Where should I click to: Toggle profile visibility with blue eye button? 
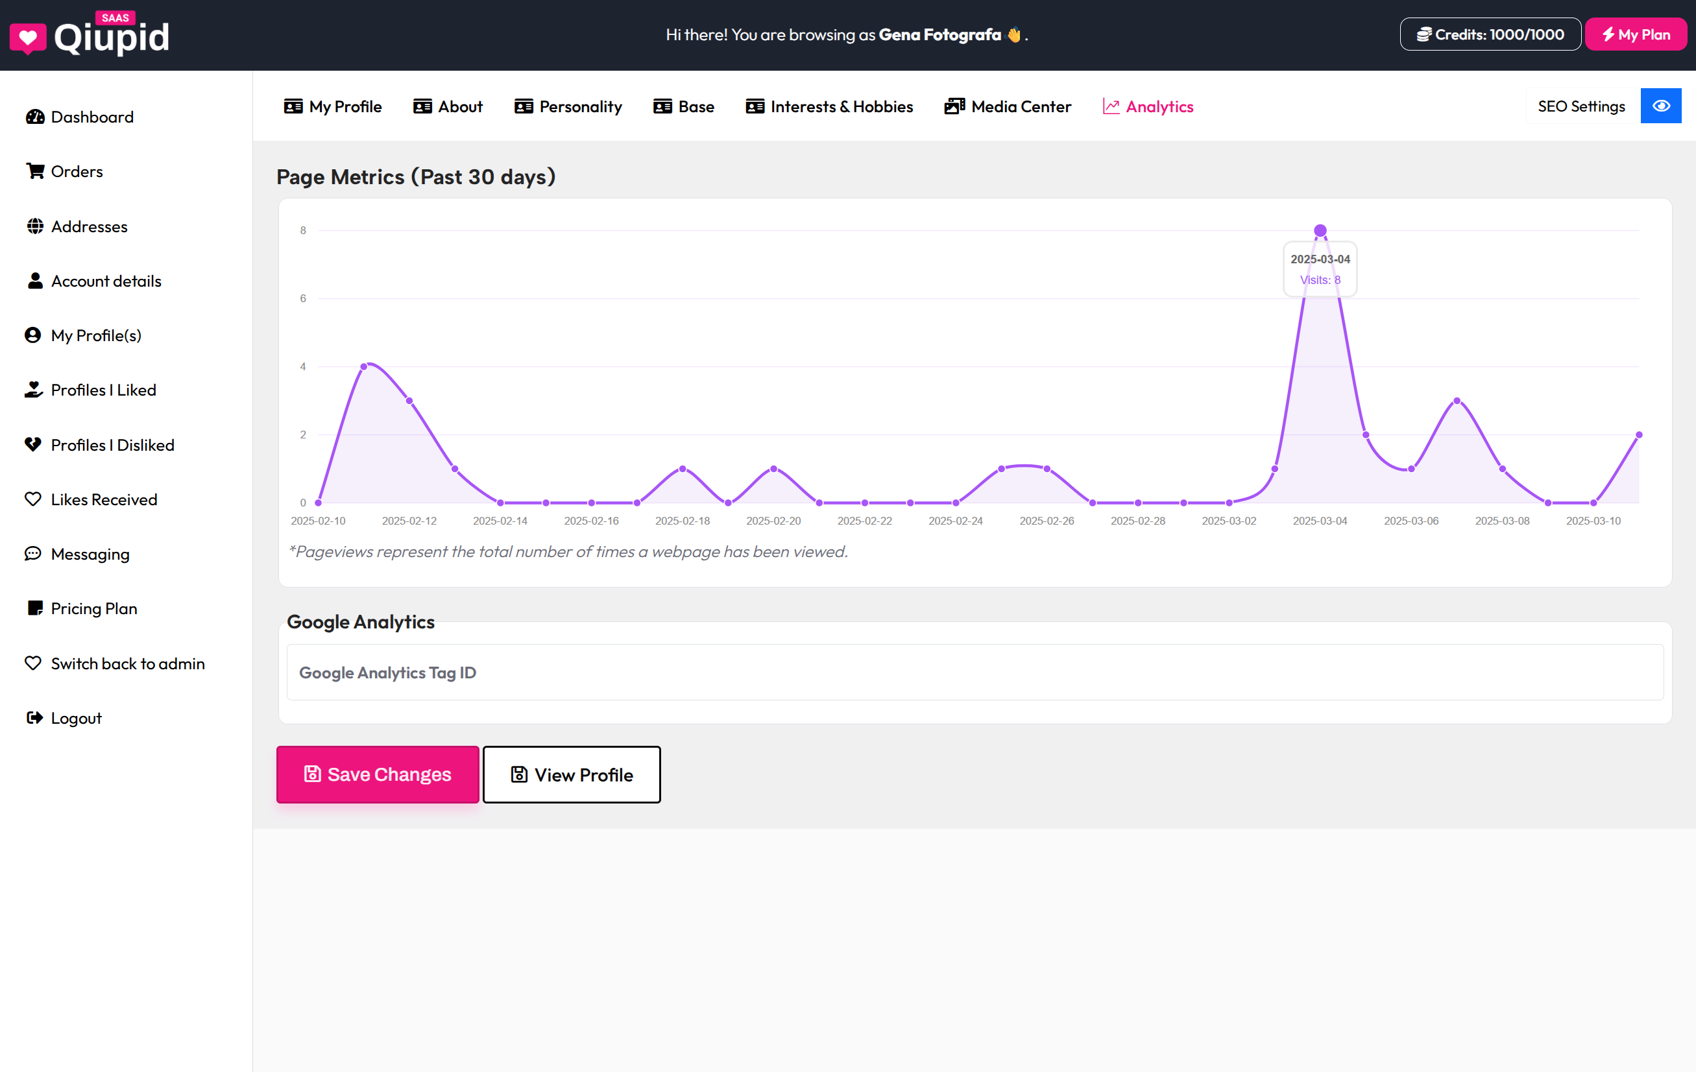[1660, 106]
